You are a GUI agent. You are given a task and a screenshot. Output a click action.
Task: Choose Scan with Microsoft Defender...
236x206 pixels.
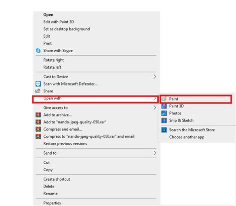(70, 84)
